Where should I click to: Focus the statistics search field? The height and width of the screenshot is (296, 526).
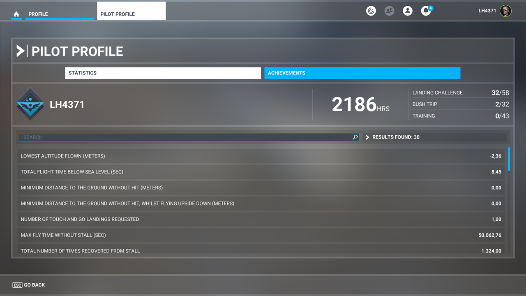(x=189, y=137)
